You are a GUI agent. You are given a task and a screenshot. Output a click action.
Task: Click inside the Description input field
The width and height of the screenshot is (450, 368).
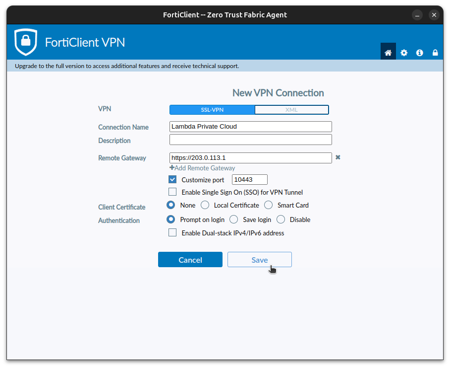(x=250, y=140)
